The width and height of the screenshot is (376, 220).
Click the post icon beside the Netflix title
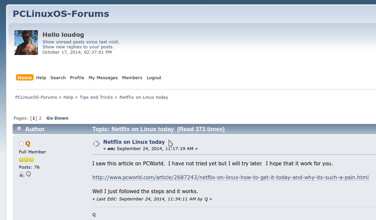[x=96, y=143]
